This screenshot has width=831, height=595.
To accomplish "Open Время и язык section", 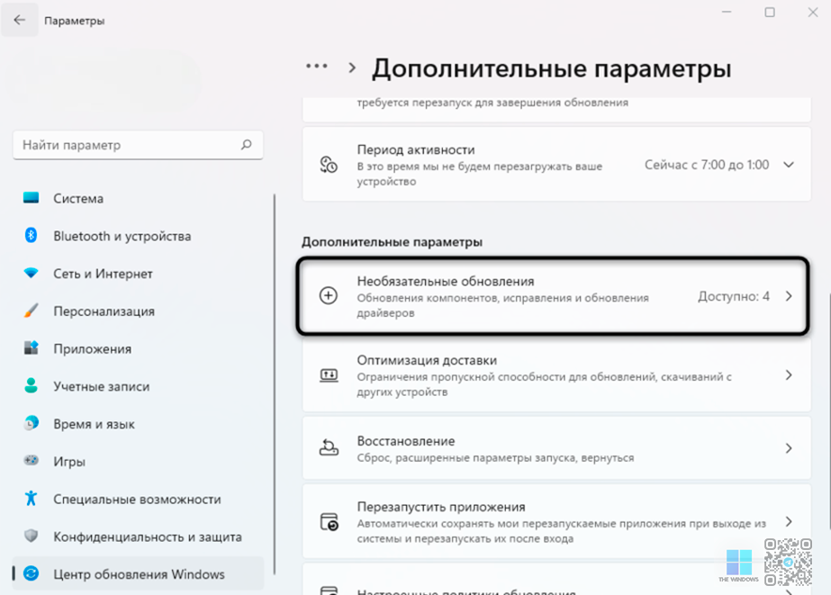I will coord(138,424).
